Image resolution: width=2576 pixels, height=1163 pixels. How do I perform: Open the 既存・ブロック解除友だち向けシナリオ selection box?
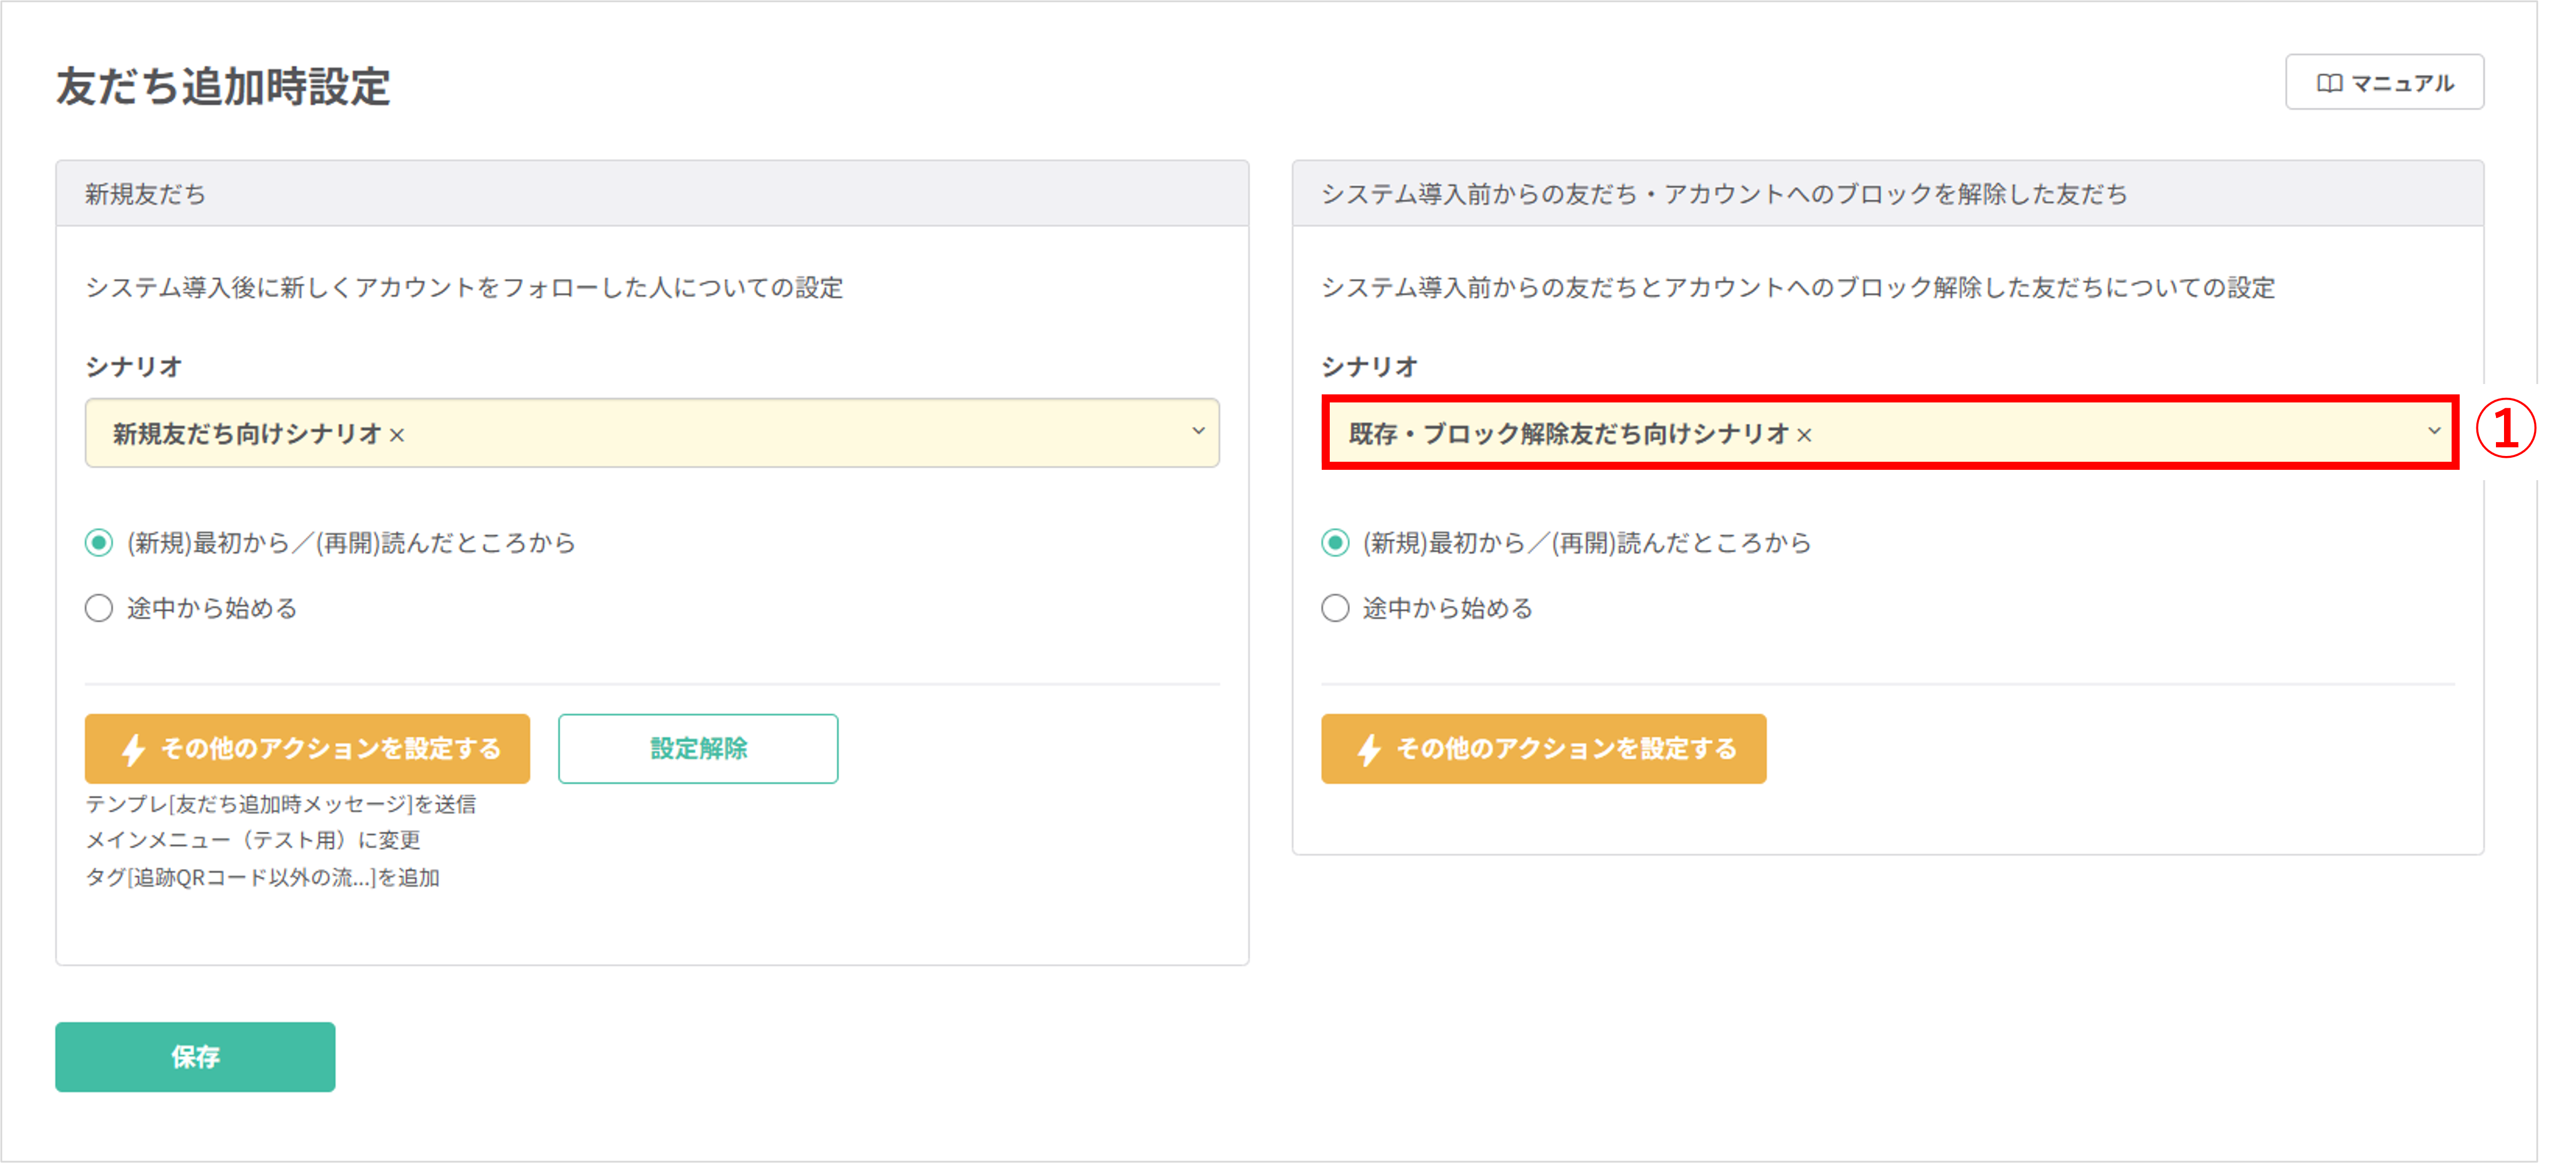pyautogui.click(x=1889, y=433)
